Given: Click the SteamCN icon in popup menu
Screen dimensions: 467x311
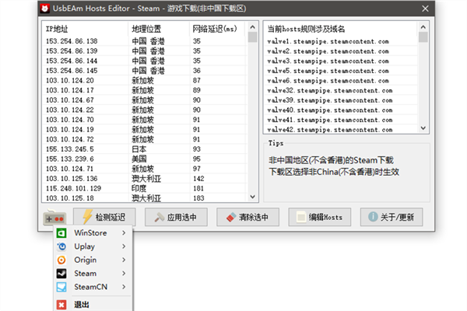Looking at the screenshot, I should click(61, 287).
